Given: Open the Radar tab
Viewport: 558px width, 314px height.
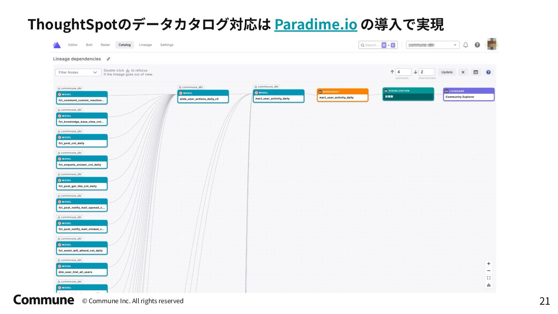Looking at the screenshot, I should click(105, 45).
